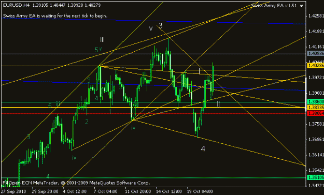
Task: Select the green 5 label with small v
Action: (x=98, y=50)
